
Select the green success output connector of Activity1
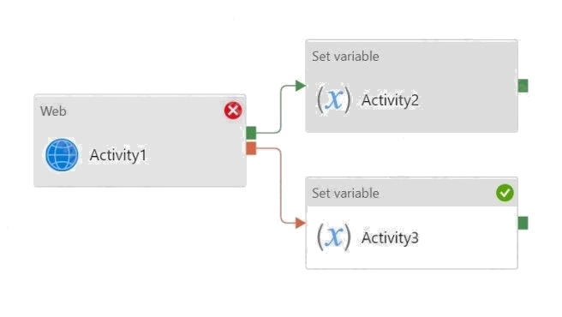[251, 133]
